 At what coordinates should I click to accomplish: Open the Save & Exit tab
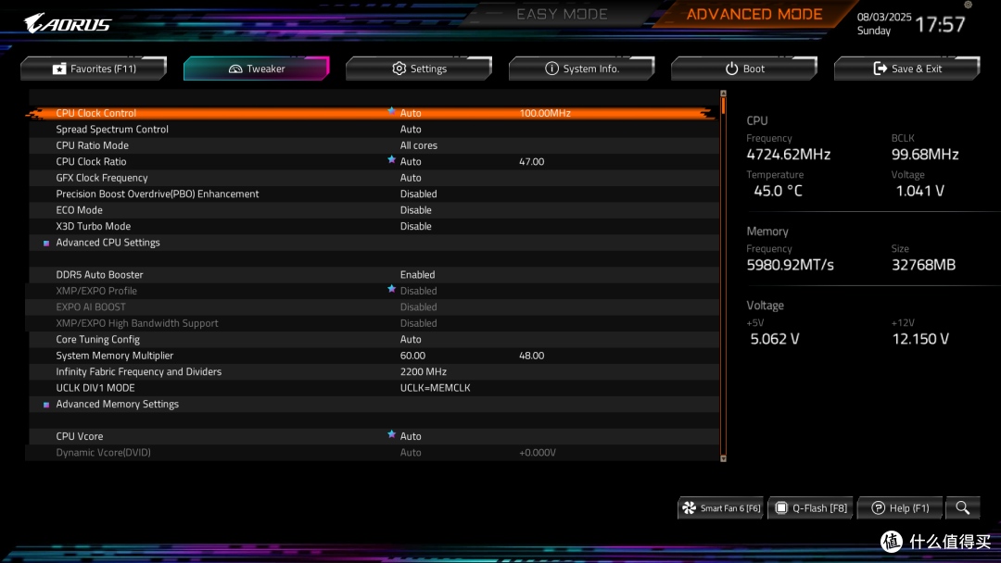click(907, 69)
